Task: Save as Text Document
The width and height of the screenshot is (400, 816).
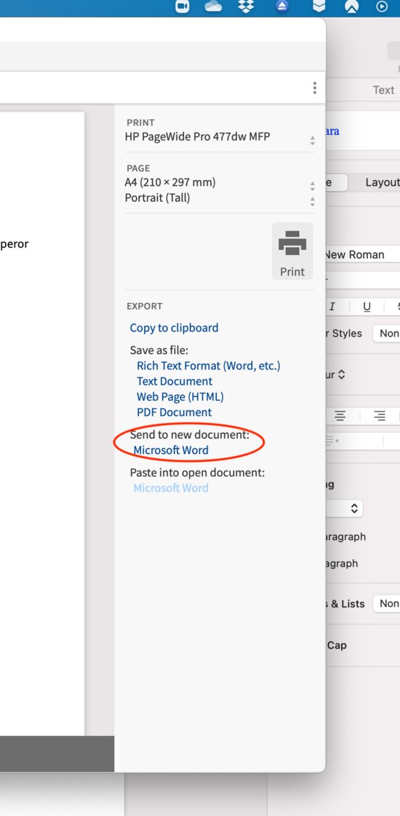Action: click(175, 382)
